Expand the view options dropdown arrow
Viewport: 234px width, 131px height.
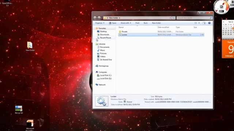[199, 23]
